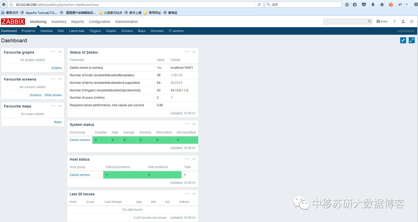Viewport: 418px width, 222px height.
Task: Collapse the Favourite maps widget
Action: point(60,106)
